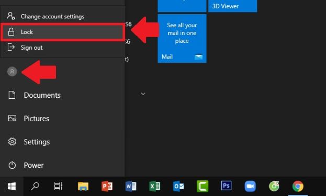Launch Zoom from the taskbar
The height and width of the screenshot is (196, 326).
point(250,186)
